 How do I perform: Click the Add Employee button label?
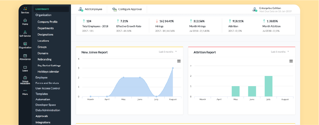click(93, 9)
